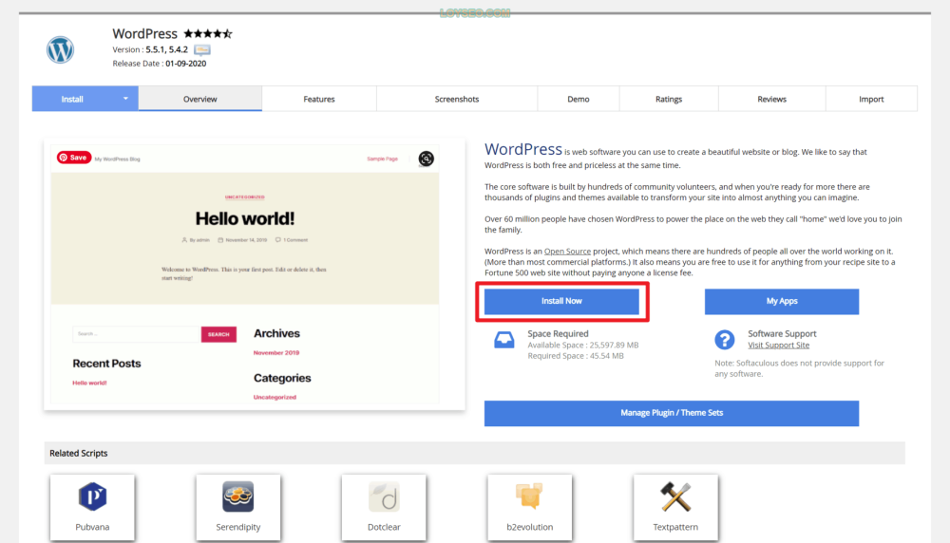The width and height of the screenshot is (950, 543).
Task: Expand the Install dropdown arrow
Action: click(125, 99)
